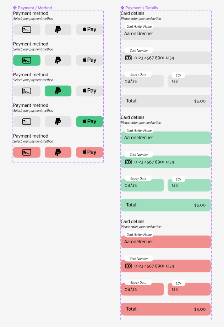Select the green Total $5.00 bar
224x327 pixels.
166,205
